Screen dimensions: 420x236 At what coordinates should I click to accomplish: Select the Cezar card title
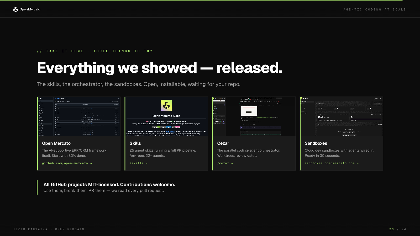pos(223,143)
